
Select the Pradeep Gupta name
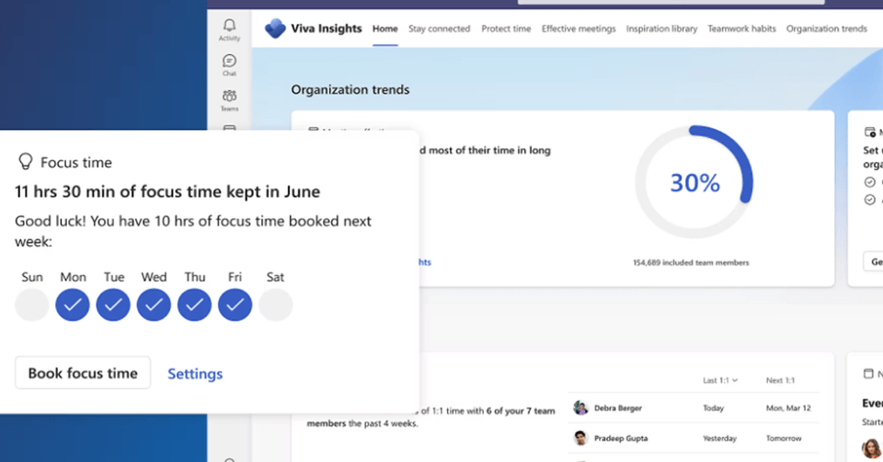tap(621, 438)
